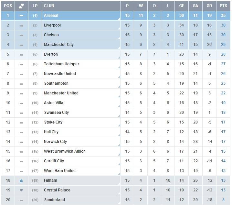The height and width of the screenshot is (205, 232).
Task: Click Arsenal's no-change dash icon
Action: click(21, 16)
